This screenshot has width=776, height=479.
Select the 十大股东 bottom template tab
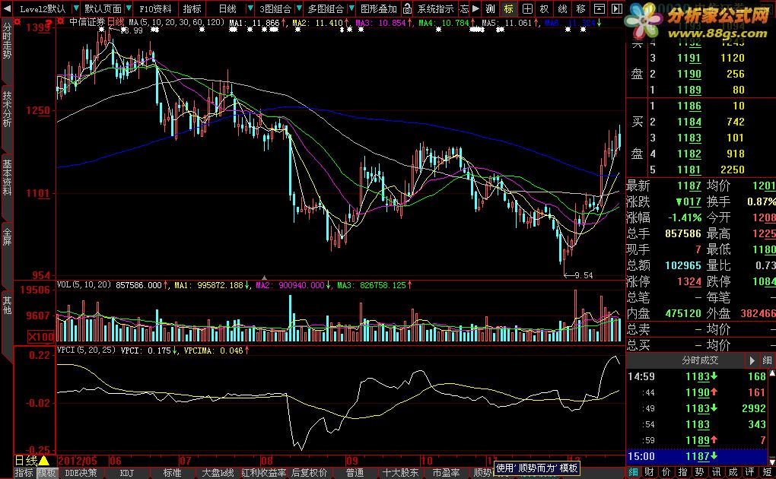pyautogui.click(x=400, y=473)
